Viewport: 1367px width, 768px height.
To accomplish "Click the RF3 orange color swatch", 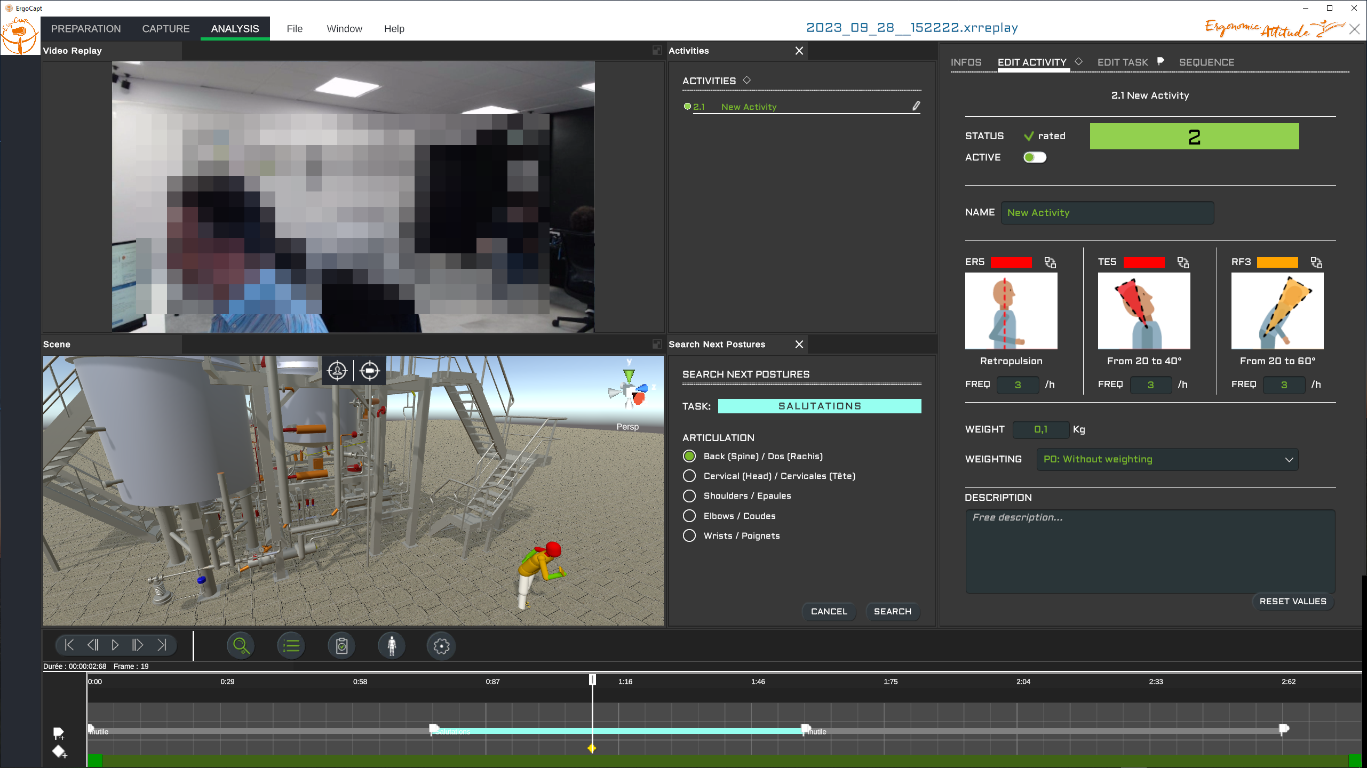I will [x=1277, y=262].
